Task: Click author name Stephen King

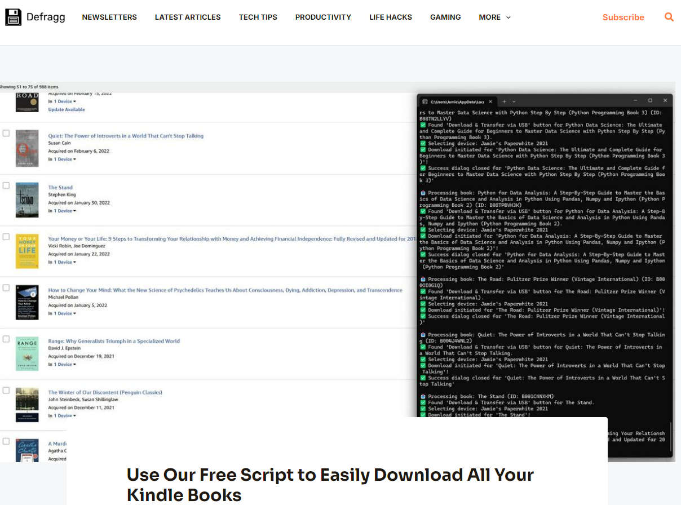Action: pyautogui.click(x=61, y=195)
